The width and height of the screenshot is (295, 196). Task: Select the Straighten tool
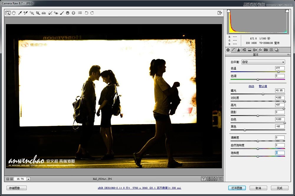44,13
